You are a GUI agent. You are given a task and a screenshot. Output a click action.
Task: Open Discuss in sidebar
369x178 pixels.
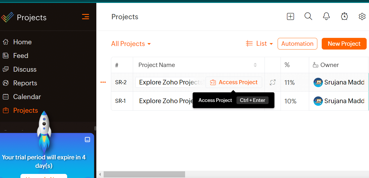point(25,69)
